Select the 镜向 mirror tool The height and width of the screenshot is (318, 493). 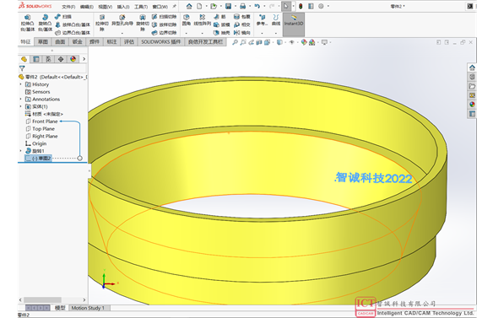[241, 32]
